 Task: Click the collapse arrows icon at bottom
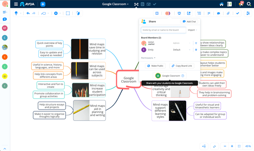215,146
